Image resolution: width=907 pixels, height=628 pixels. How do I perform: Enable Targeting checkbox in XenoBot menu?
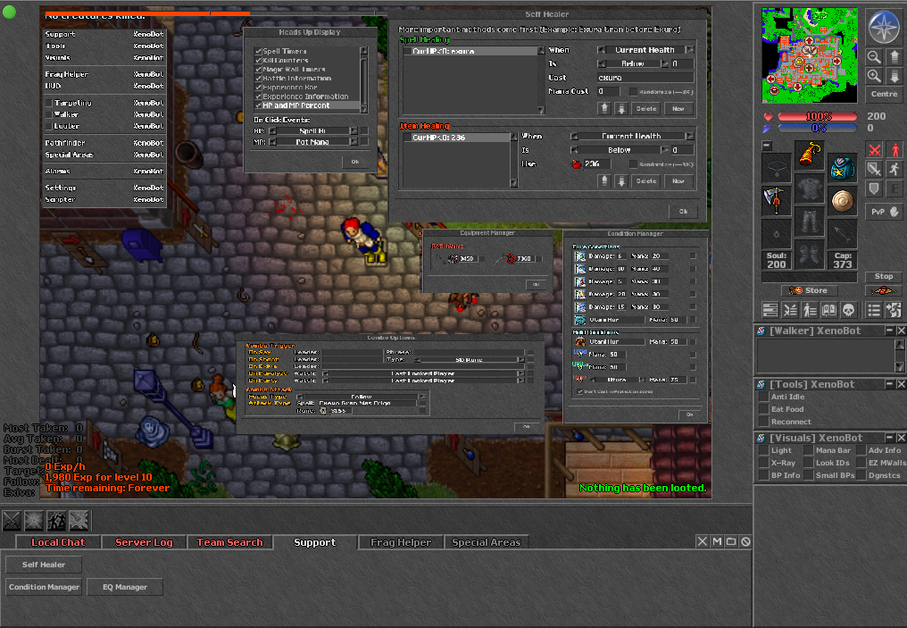point(49,103)
